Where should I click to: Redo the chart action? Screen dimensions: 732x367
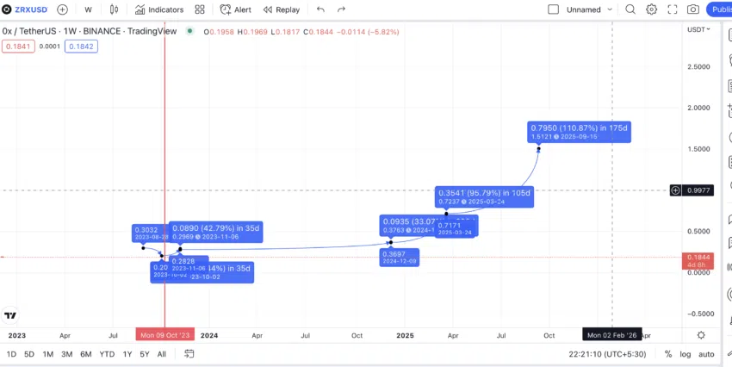341,9
